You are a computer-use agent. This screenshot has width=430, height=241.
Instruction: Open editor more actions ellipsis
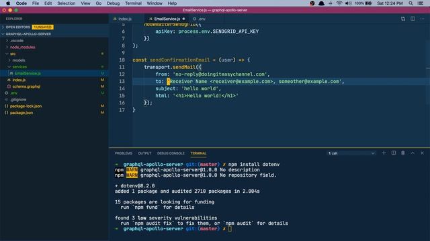423,19
